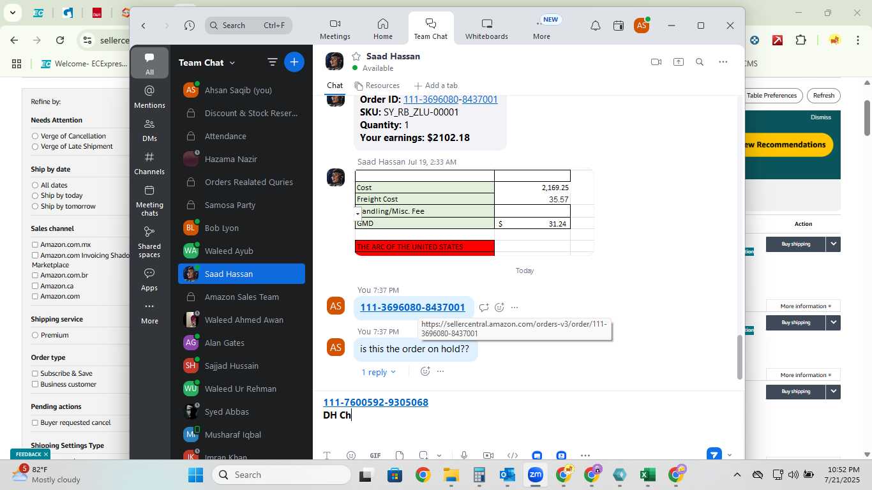The height and width of the screenshot is (490, 872).
Task: Click the microphone audio message icon
Action: point(464,456)
